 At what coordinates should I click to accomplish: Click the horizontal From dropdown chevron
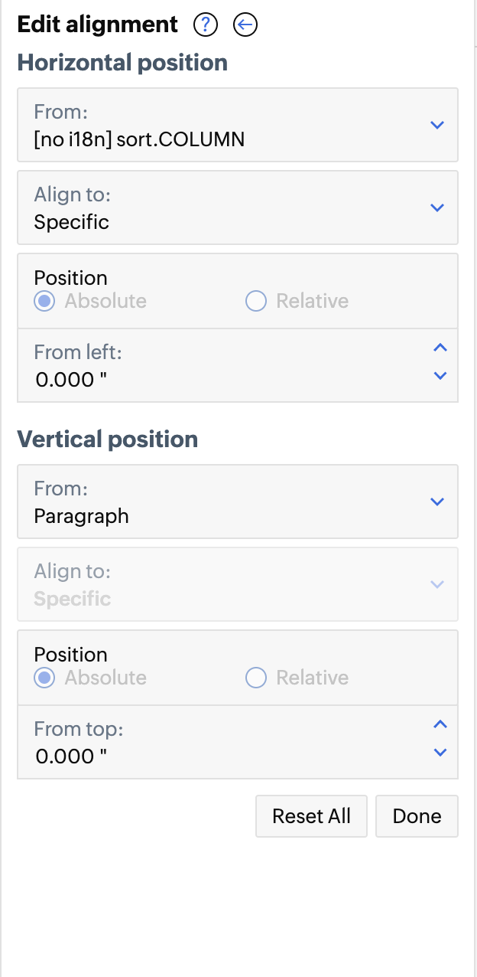point(437,125)
